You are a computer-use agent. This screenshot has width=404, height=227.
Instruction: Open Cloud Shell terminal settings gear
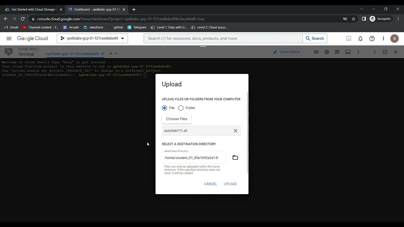pos(327,52)
